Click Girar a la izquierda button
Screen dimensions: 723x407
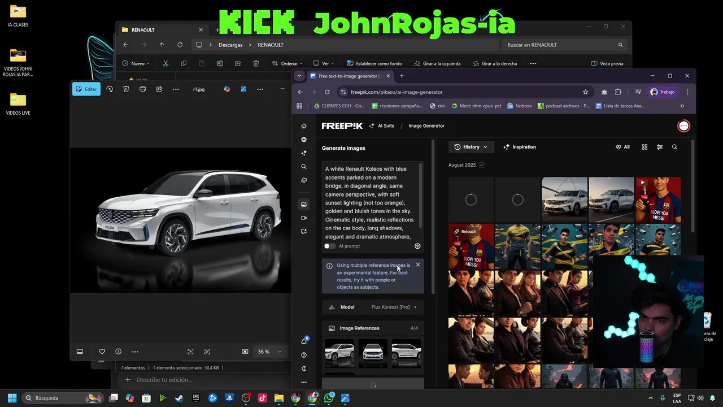[x=437, y=63]
